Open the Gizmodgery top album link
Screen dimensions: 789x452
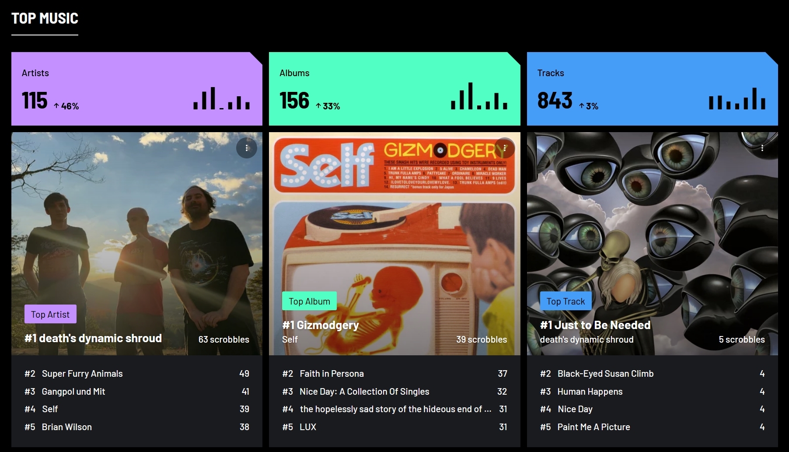[321, 325]
